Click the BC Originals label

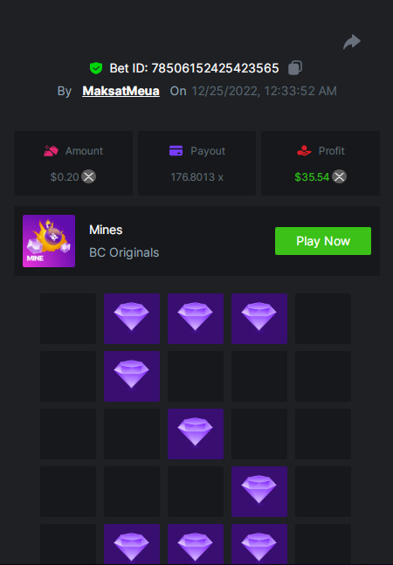coord(124,252)
